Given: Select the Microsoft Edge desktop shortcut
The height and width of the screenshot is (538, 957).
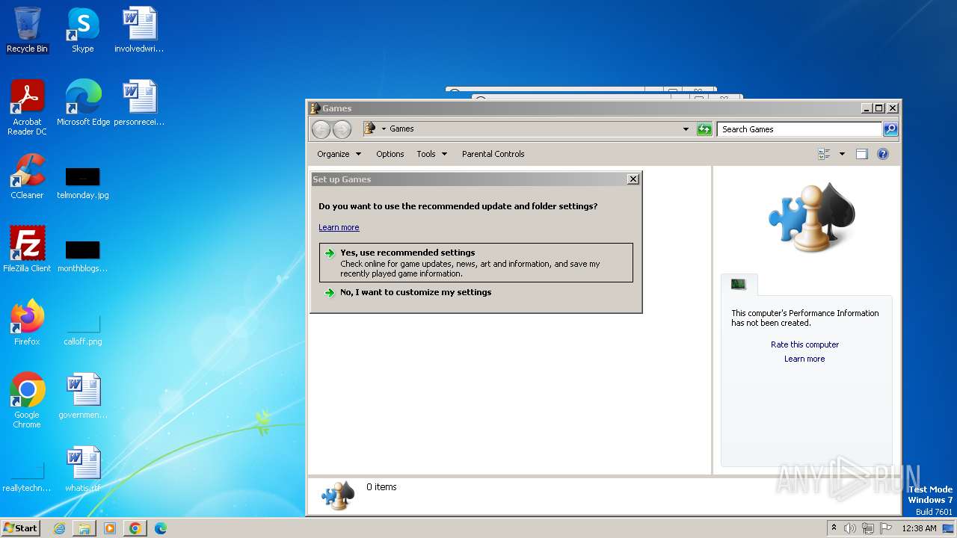Looking at the screenshot, I should tap(83, 102).
